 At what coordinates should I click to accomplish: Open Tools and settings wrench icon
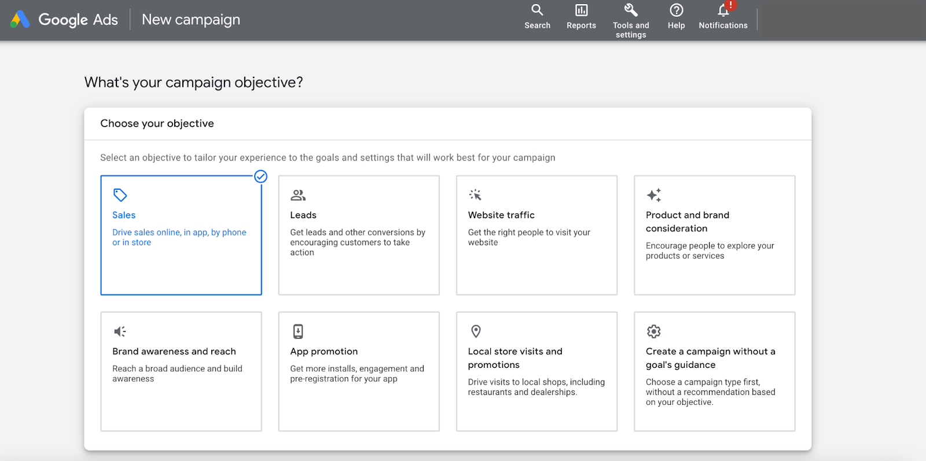pos(631,10)
